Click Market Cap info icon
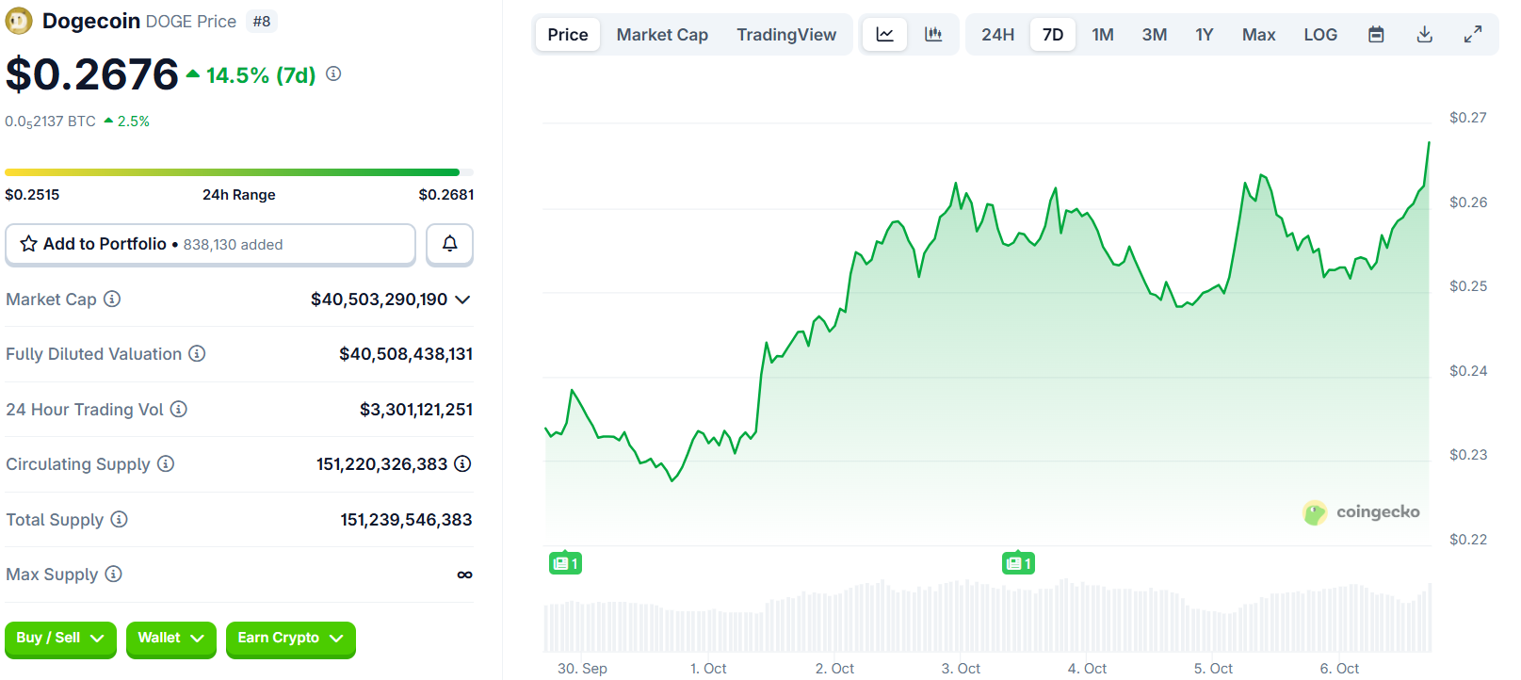Screen dimensions: 1521x680 [x=112, y=300]
